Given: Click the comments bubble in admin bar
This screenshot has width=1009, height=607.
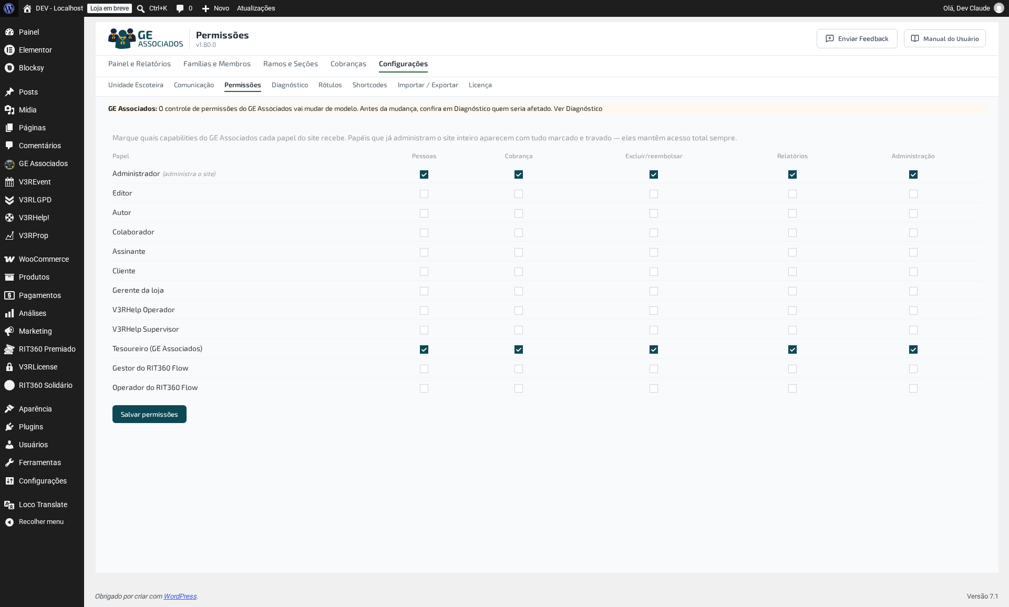Looking at the screenshot, I should [180, 8].
